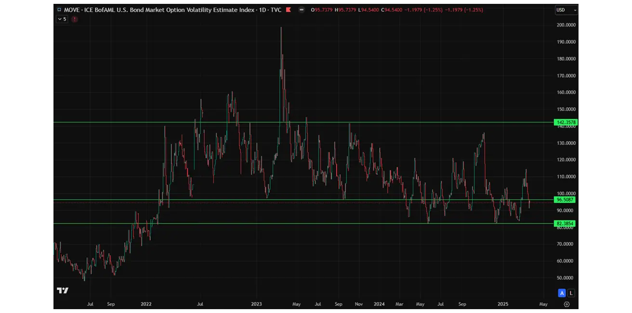This screenshot has height=313, width=632.
Task: Select the 142.3578 horizontal line price label
Action: coord(566,122)
